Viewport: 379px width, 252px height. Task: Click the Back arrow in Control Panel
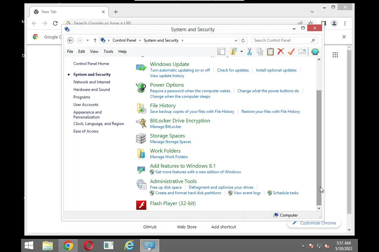70,40
